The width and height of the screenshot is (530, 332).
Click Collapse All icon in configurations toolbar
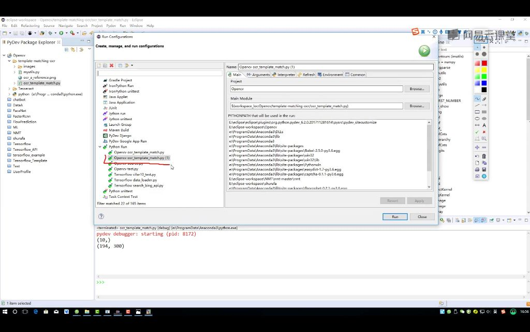point(120,66)
